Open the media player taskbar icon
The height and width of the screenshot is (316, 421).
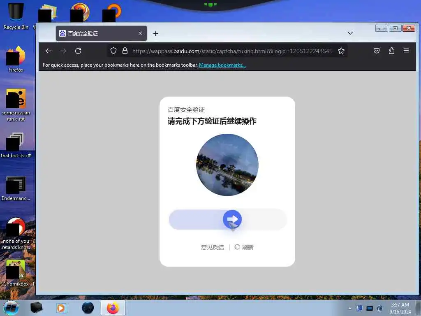coord(62,308)
